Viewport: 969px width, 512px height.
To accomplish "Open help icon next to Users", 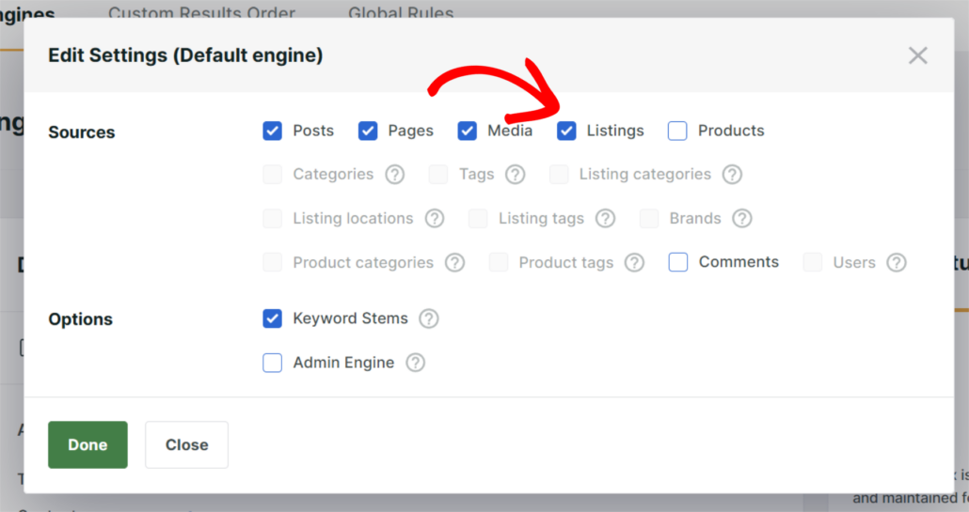I will [897, 263].
